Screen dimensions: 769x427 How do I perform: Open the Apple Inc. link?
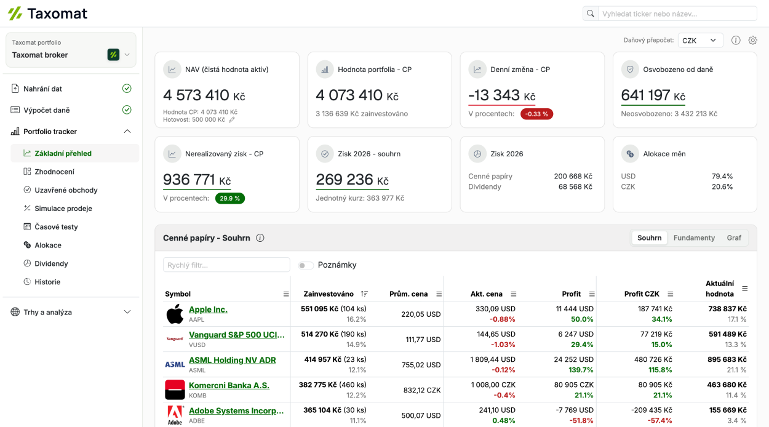(208, 309)
